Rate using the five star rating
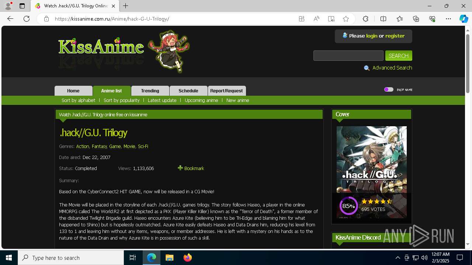 point(376,201)
